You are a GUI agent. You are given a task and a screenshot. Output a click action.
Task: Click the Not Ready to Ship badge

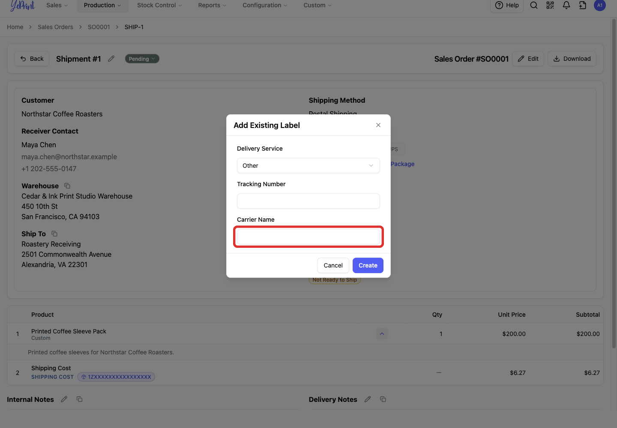click(x=335, y=280)
